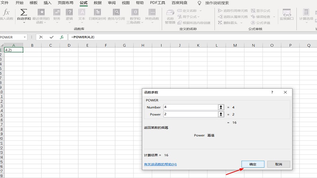The image size is (317, 178).
Task: Click the AutoSum sigma icon
Action: coord(24,12)
